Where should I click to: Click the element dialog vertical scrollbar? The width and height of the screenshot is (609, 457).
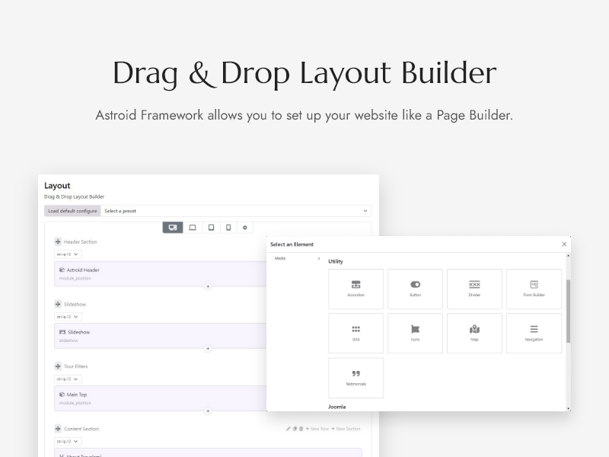(x=568, y=312)
